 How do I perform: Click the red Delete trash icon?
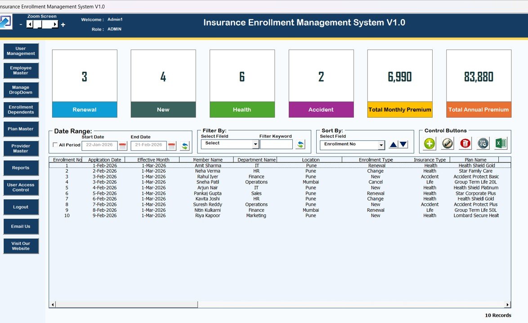[465, 144]
